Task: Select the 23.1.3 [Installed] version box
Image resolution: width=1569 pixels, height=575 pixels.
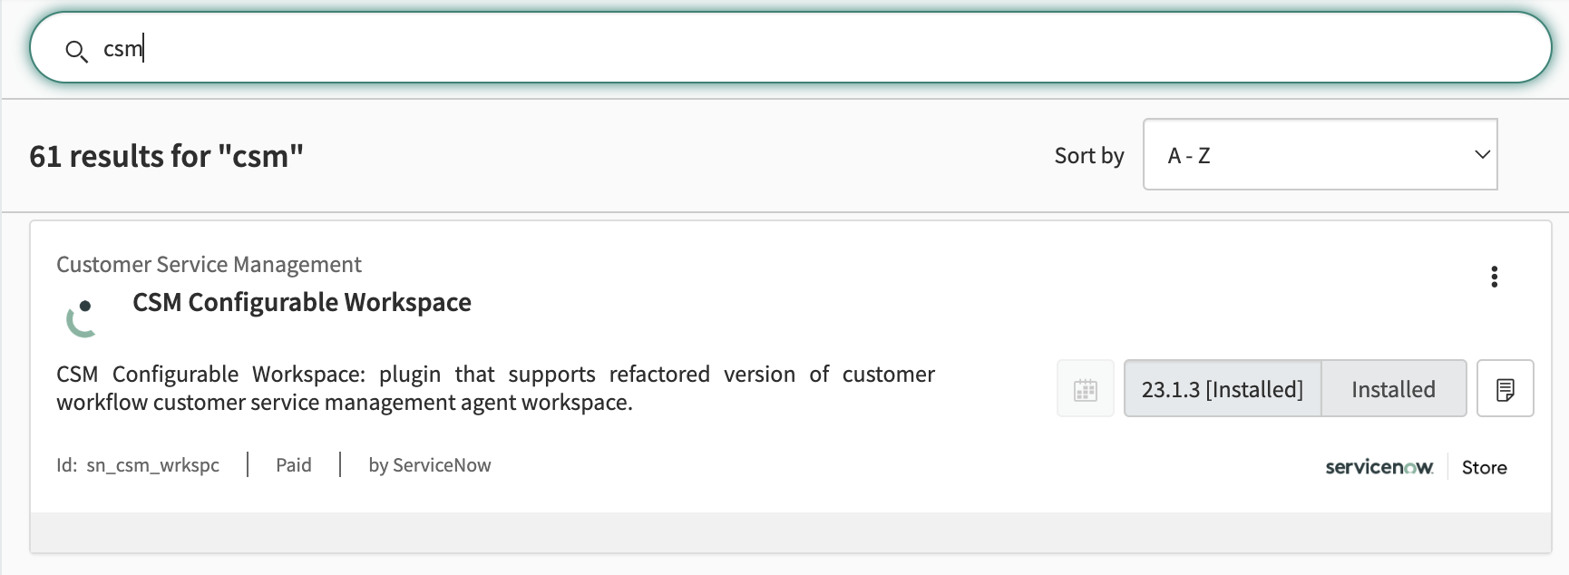Action: 1222,389
